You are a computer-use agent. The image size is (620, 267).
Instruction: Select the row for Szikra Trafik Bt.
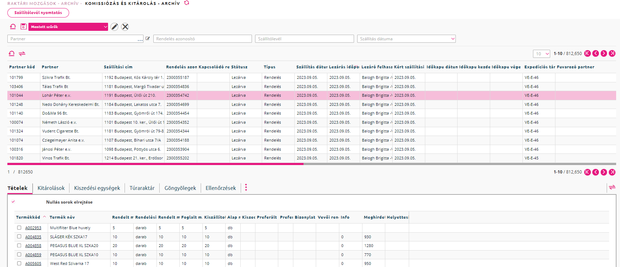point(312,77)
